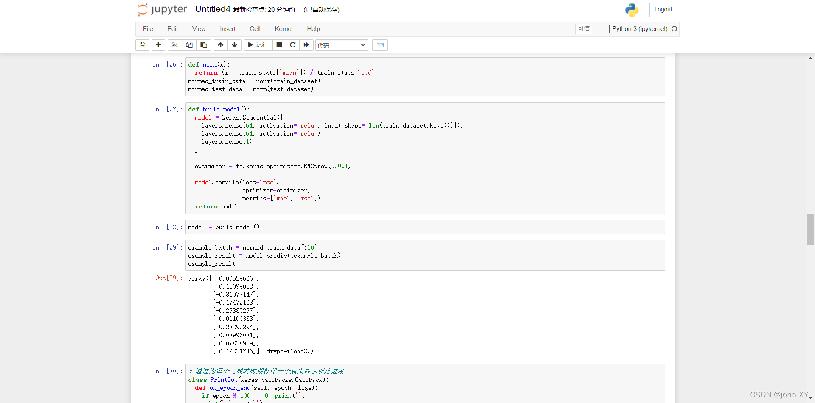Insert a cell below with plus icon
This screenshot has height=403, width=815.
point(158,45)
